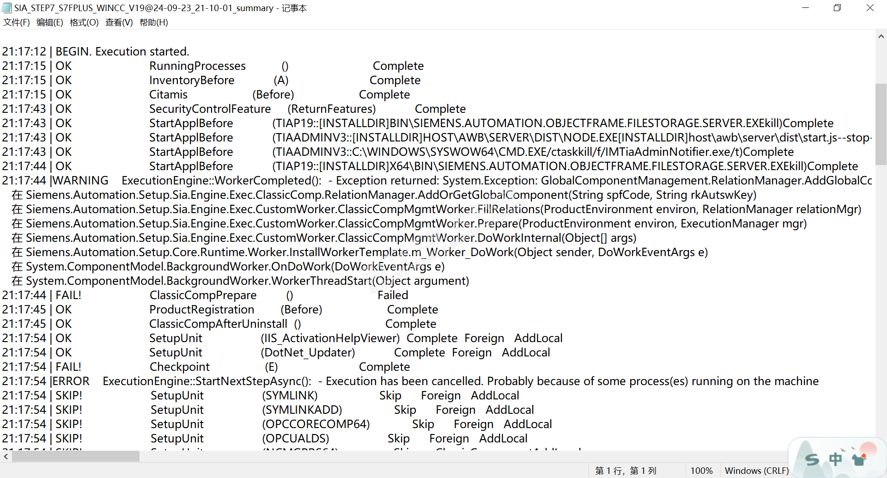Click the word "InventoryBefore" in the log
This screenshot has width=887, height=478.
pos(192,80)
